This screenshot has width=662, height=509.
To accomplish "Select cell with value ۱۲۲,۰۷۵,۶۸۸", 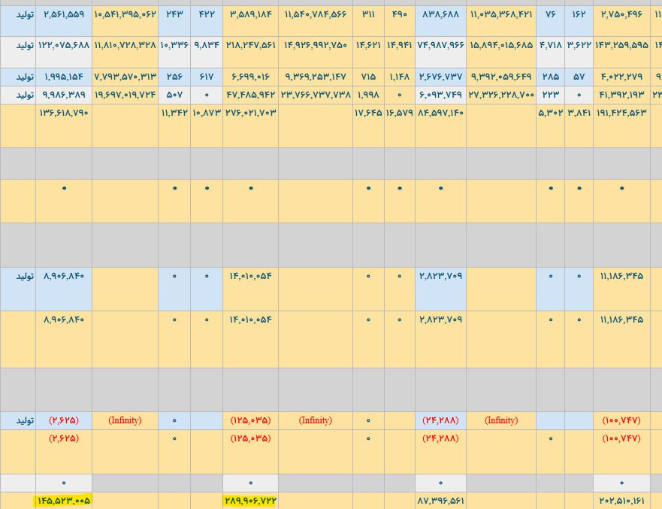I will coord(63,45).
